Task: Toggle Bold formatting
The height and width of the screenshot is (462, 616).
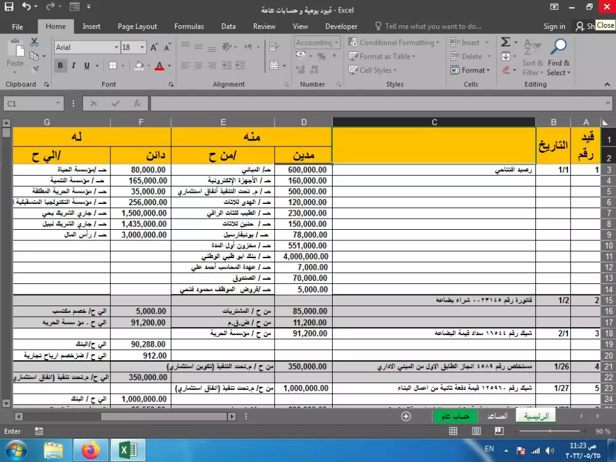Action: (60, 66)
